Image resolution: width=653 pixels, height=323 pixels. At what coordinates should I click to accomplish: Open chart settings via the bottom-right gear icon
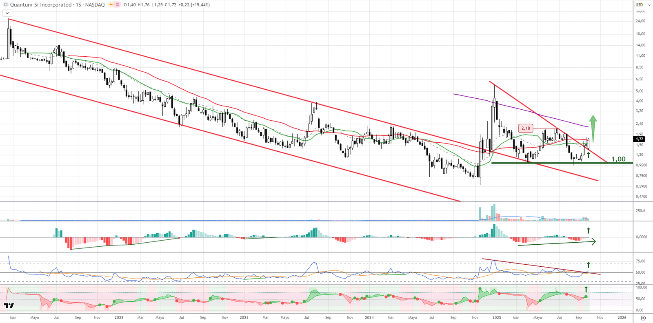(x=643, y=318)
